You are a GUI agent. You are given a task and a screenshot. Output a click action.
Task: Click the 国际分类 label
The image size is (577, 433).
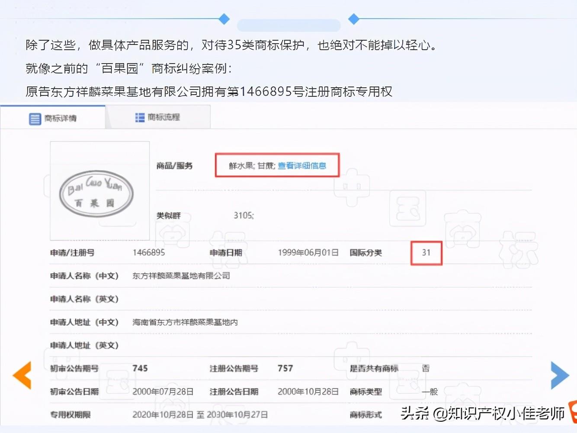coord(366,252)
